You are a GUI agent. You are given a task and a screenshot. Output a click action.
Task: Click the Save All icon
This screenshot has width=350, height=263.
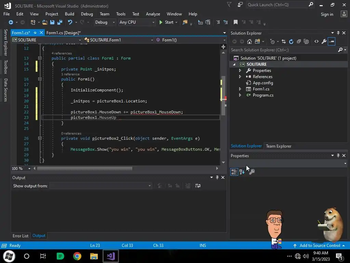coord(60,22)
